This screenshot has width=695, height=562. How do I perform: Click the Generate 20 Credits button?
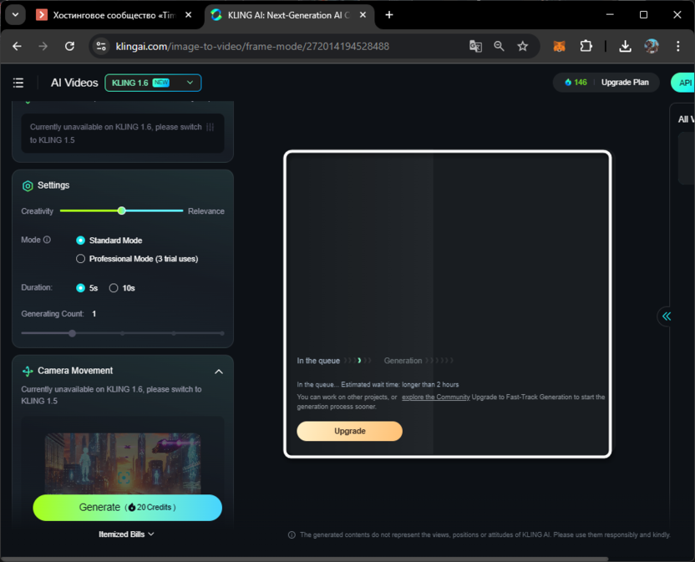pos(127,508)
